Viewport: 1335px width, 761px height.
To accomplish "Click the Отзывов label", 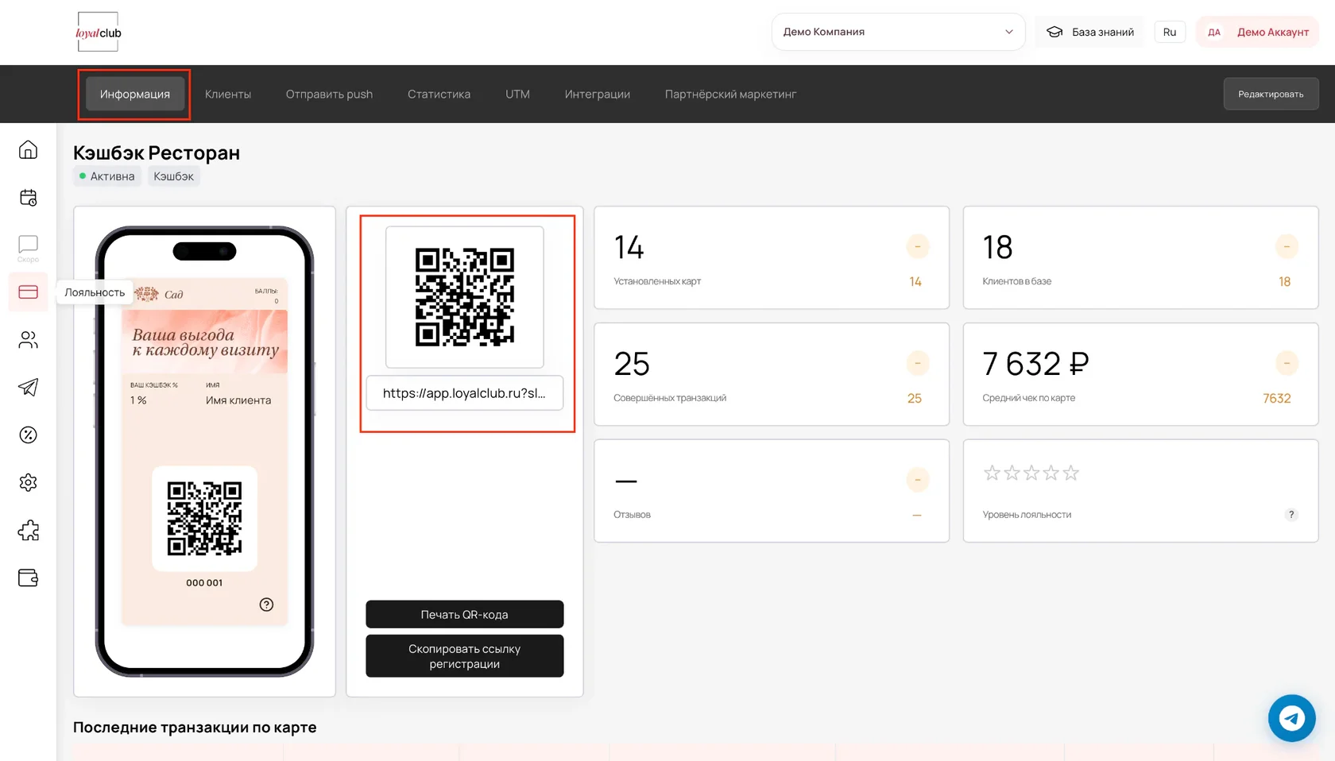I will tap(632, 515).
